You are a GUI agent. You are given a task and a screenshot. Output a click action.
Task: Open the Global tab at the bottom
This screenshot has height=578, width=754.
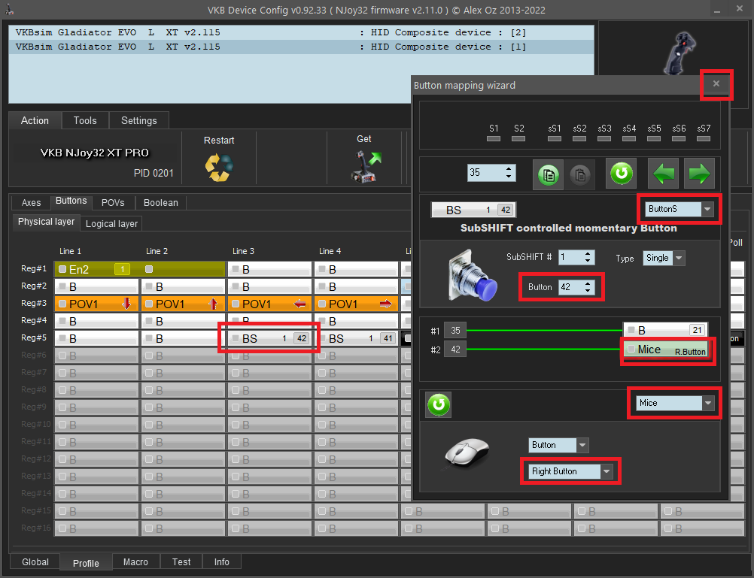35,562
